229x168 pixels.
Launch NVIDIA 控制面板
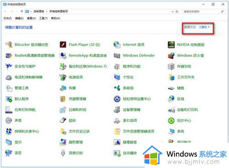coord(186,45)
